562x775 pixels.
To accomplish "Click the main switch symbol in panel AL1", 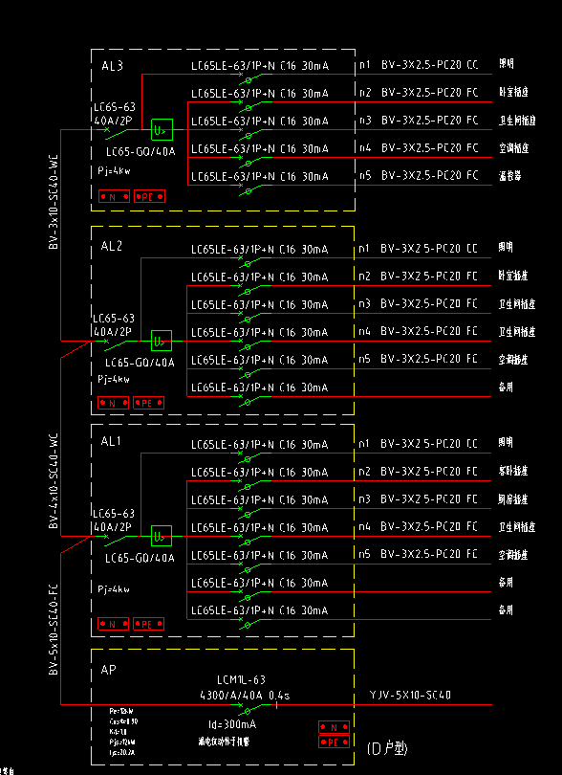I will click(118, 539).
